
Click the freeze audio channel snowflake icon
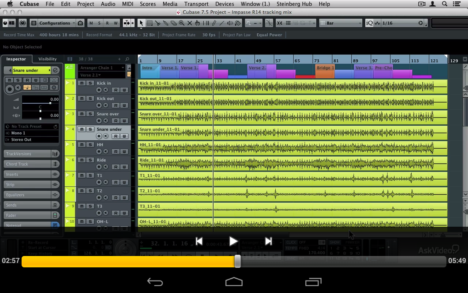tap(53, 88)
